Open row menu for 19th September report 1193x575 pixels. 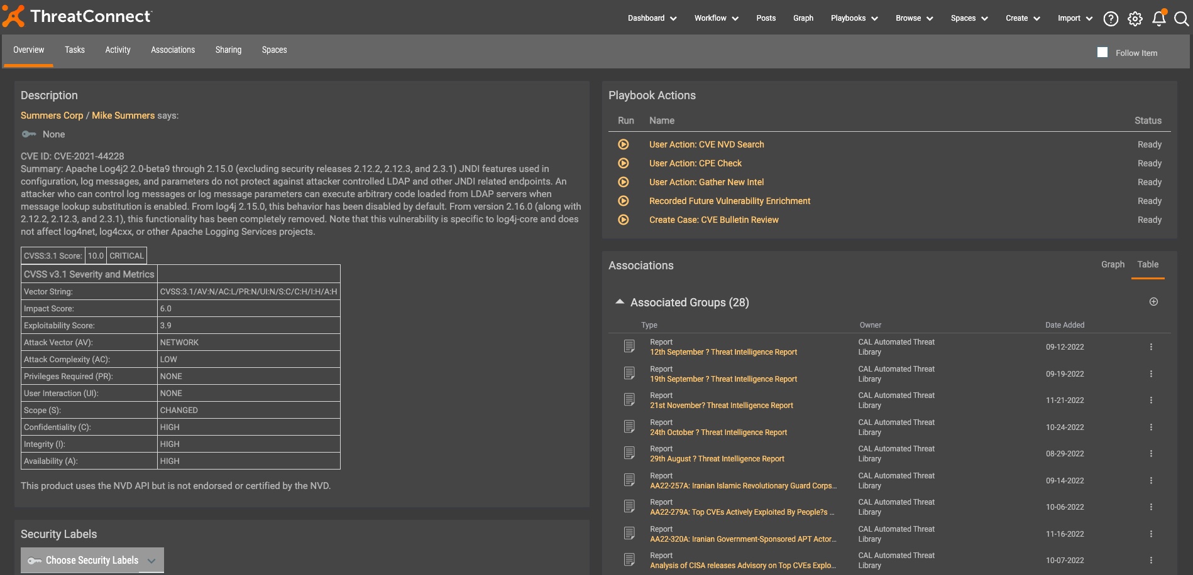tap(1151, 374)
